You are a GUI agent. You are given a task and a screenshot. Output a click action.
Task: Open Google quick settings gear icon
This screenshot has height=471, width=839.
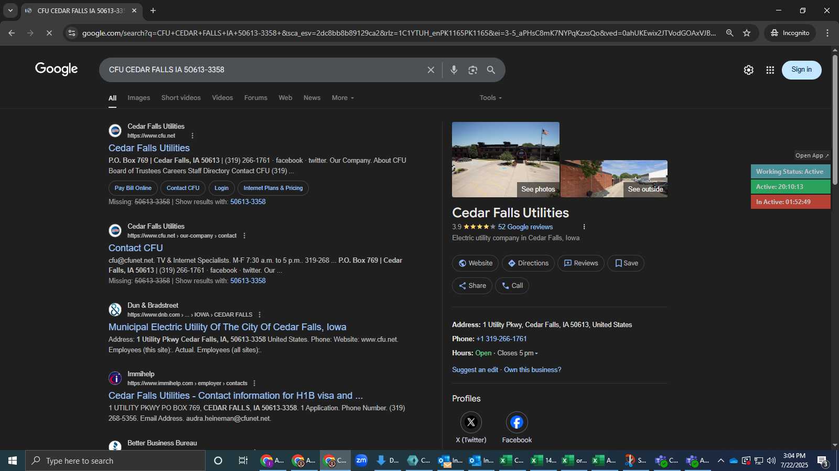tap(748, 70)
